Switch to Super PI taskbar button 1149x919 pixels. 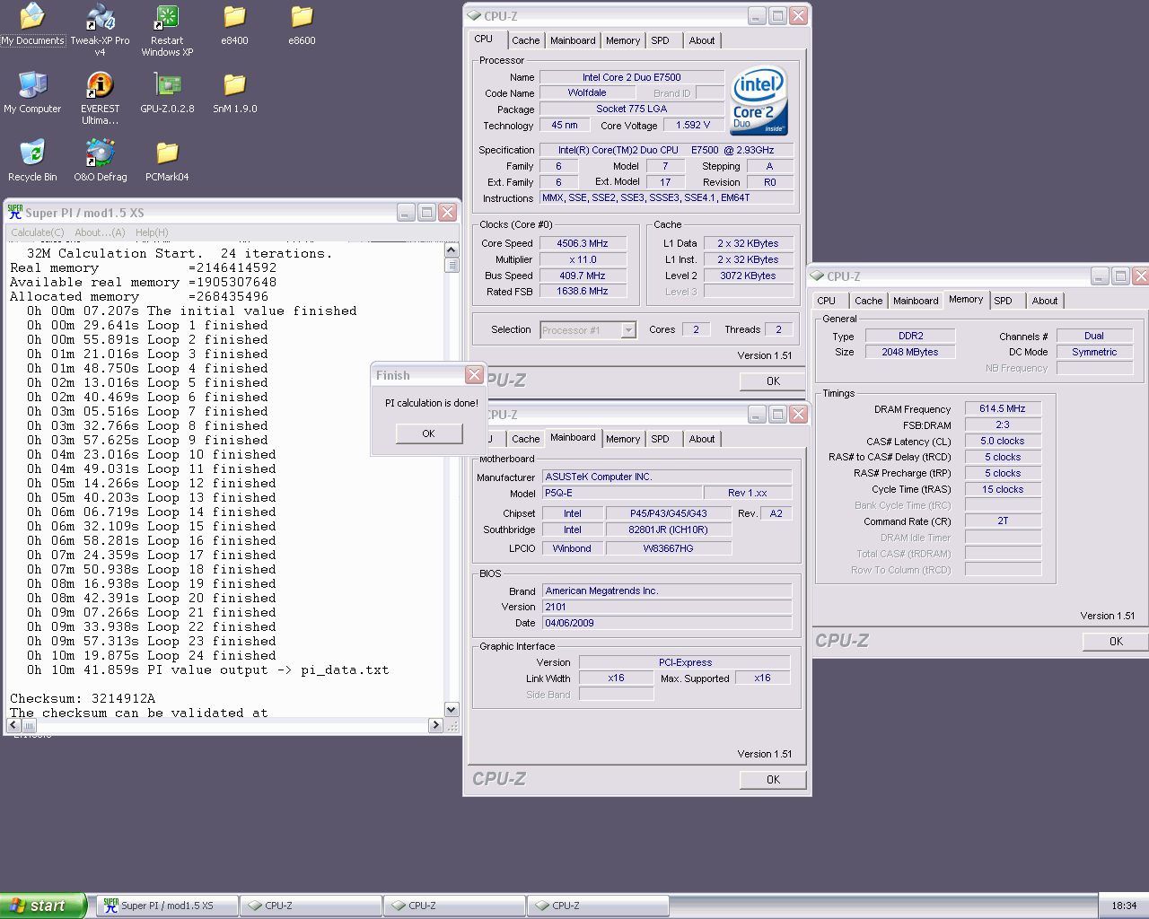(x=168, y=906)
